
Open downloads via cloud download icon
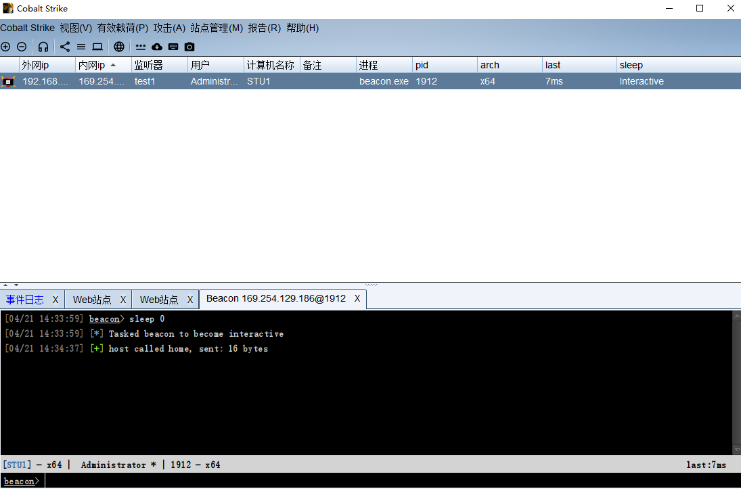point(157,47)
